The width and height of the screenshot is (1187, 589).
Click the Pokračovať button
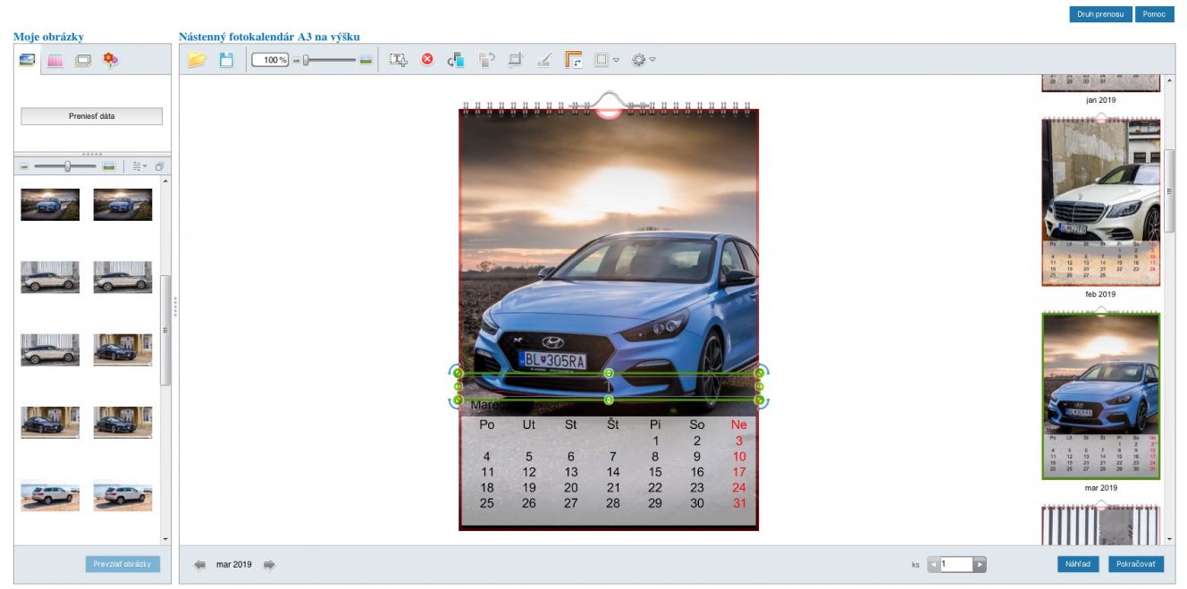pyautogui.click(x=1136, y=564)
